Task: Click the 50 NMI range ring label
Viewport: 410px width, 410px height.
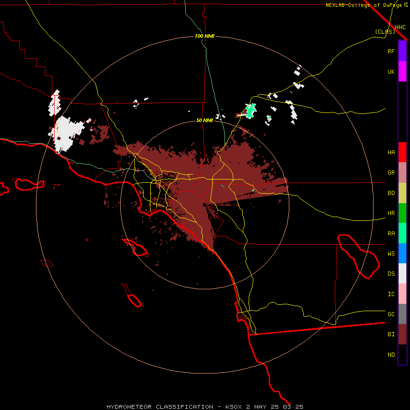Action: click(205, 120)
